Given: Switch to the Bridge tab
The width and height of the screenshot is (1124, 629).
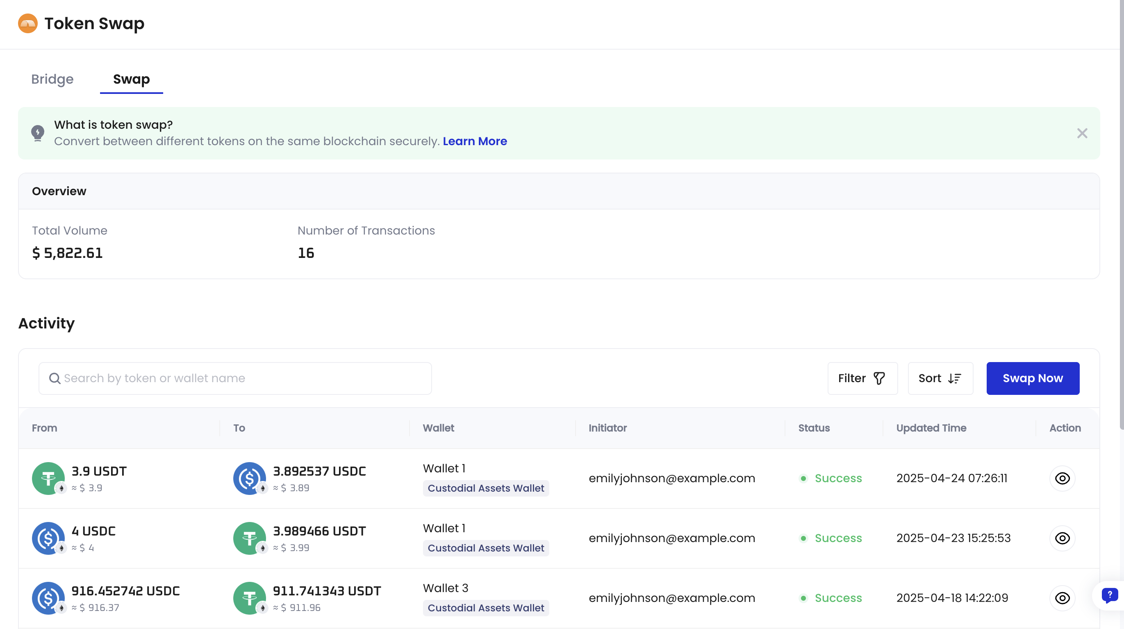Looking at the screenshot, I should click(x=52, y=80).
